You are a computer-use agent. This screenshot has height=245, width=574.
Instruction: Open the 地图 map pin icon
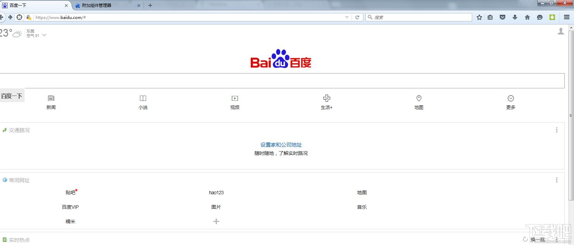419,98
